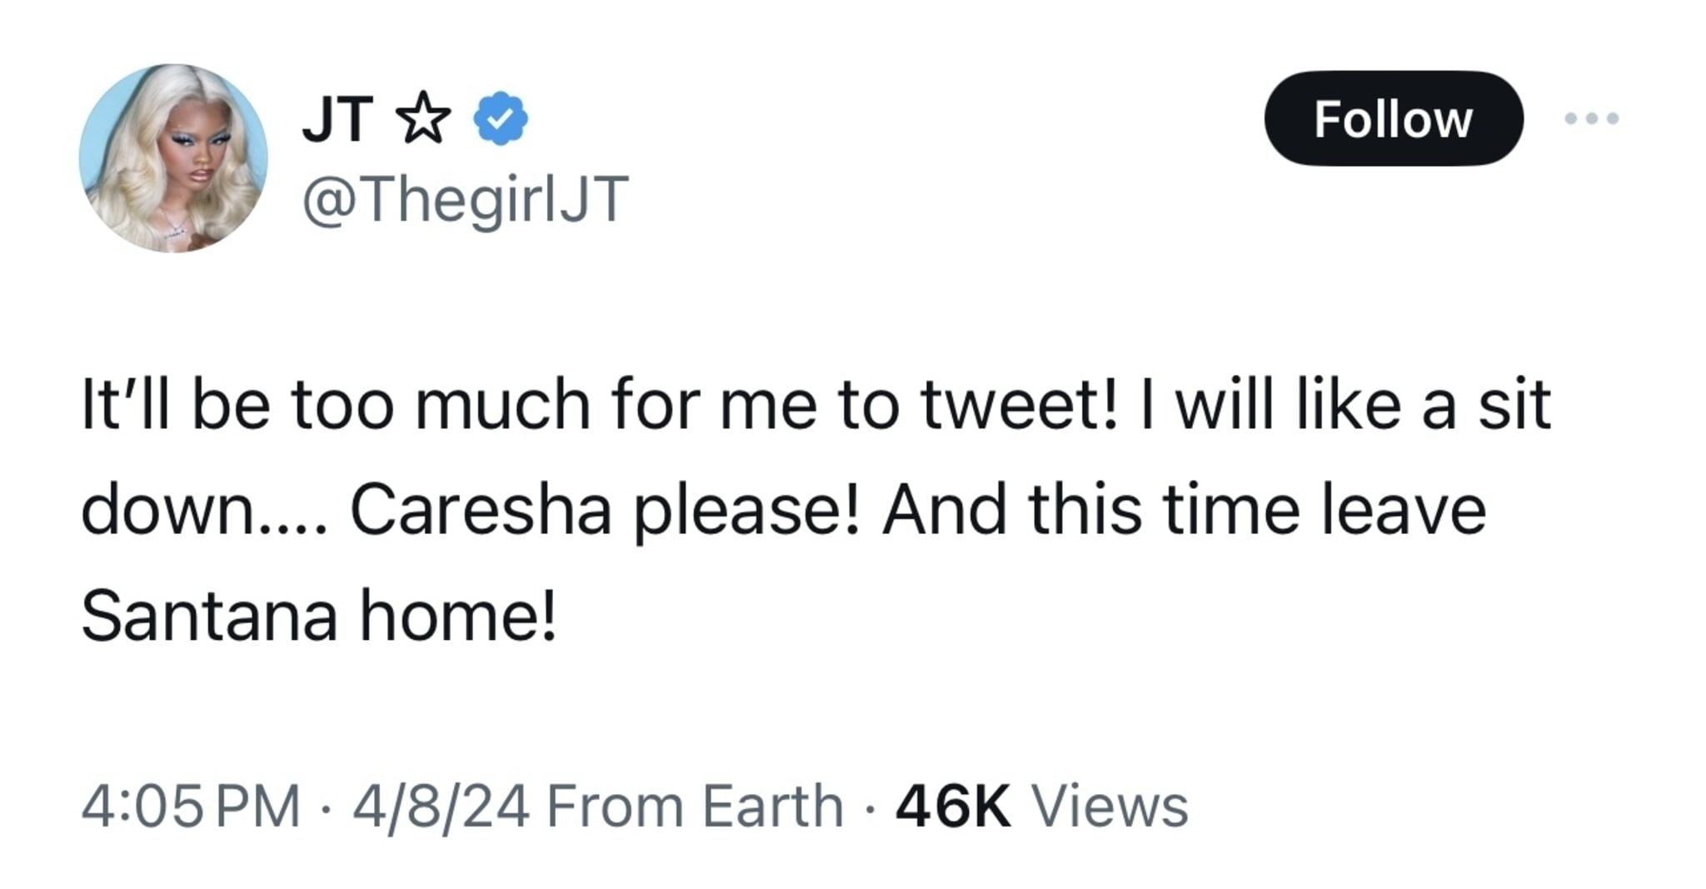Click the first line of the tweet
The width and height of the screenshot is (1706, 889).
click(816, 407)
